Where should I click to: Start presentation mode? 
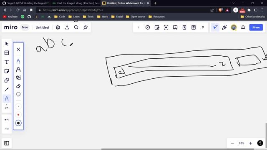175,27
